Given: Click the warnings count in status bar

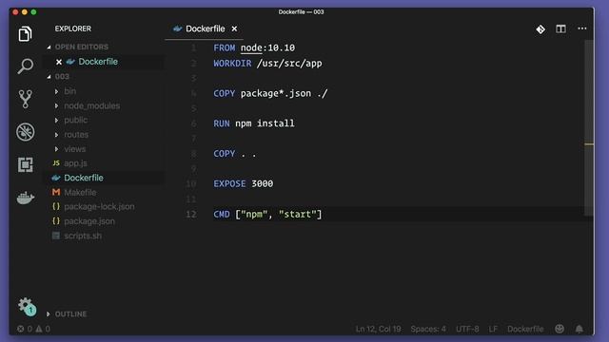Looking at the screenshot, I should pos(43,329).
